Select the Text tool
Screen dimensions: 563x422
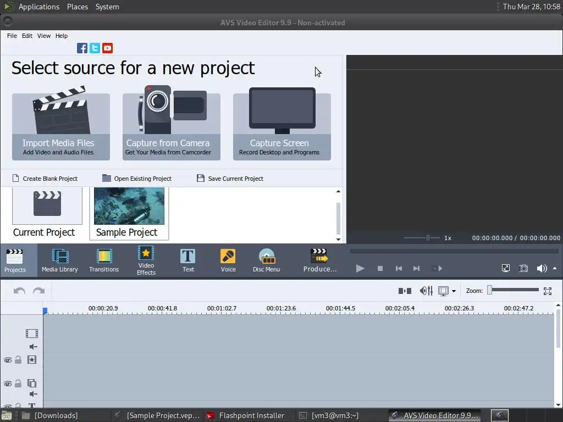click(188, 260)
